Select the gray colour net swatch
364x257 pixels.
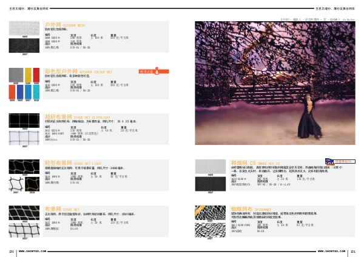tap(16, 76)
